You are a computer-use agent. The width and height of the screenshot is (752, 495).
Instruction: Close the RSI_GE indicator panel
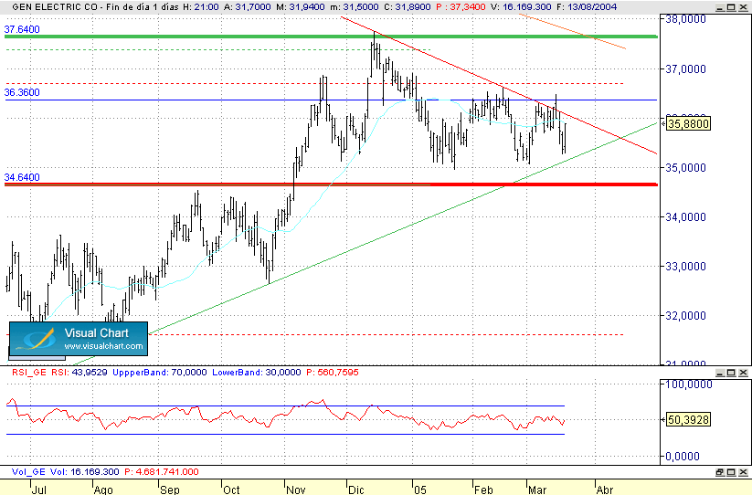pos(743,373)
